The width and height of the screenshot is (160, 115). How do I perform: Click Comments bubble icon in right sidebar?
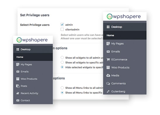coord(108,83)
